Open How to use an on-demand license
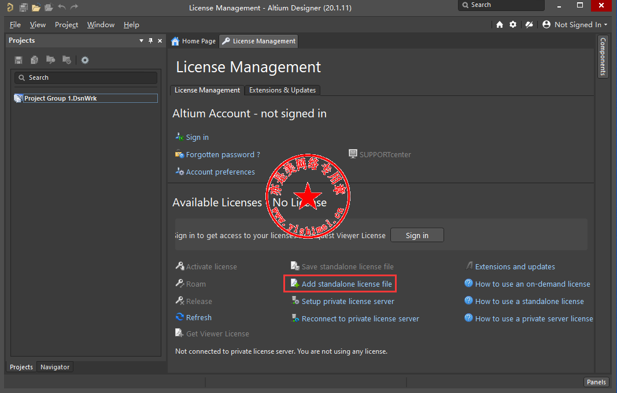617x393 pixels. coord(533,284)
